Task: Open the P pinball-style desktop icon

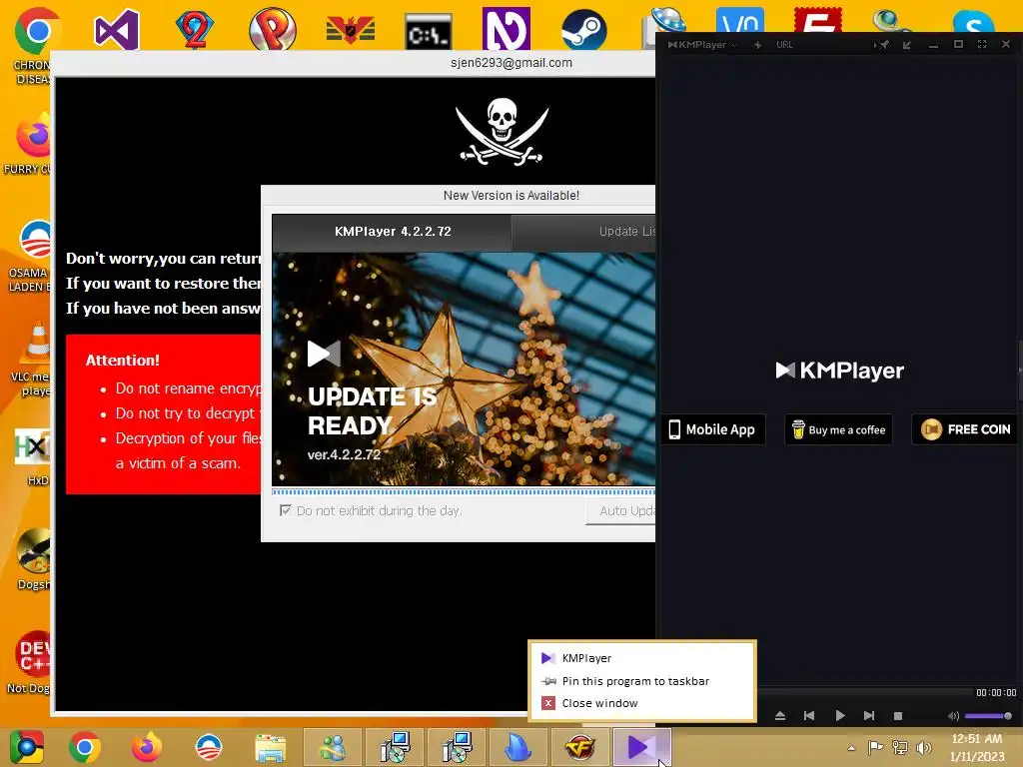Action: click(272, 29)
